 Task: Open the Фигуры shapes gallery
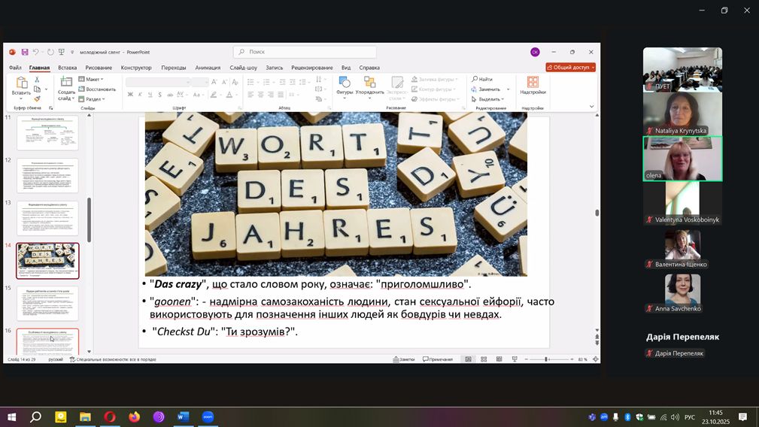point(345,83)
